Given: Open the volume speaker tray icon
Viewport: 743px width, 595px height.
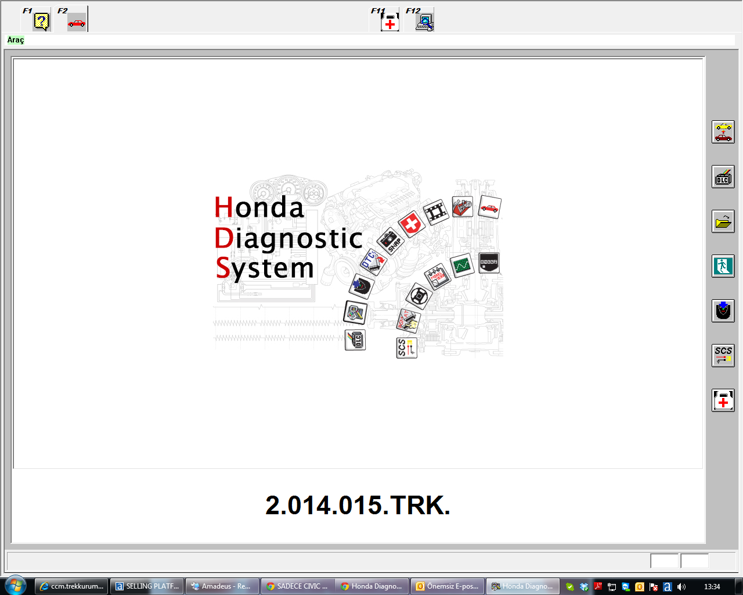Looking at the screenshot, I should pyautogui.click(x=681, y=587).
